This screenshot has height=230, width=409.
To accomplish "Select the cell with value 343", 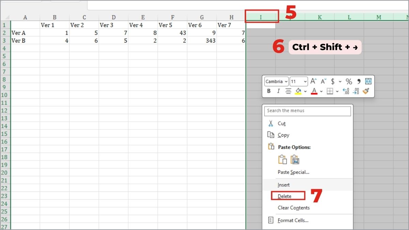I will (x=202, y=41).
